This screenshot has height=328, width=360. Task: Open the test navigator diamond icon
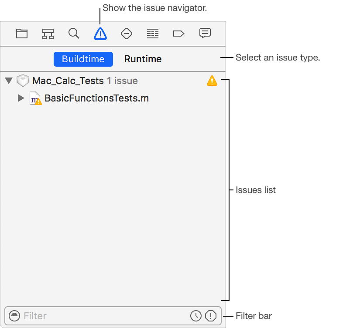127,34
